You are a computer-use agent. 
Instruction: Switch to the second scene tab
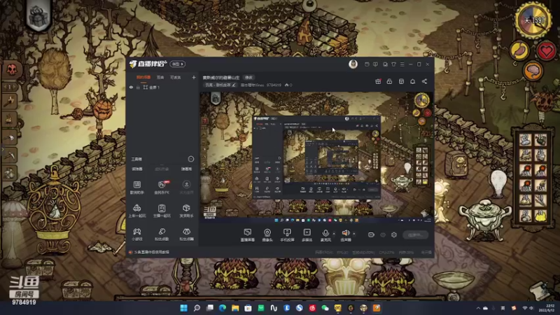(x=160, y=77)
